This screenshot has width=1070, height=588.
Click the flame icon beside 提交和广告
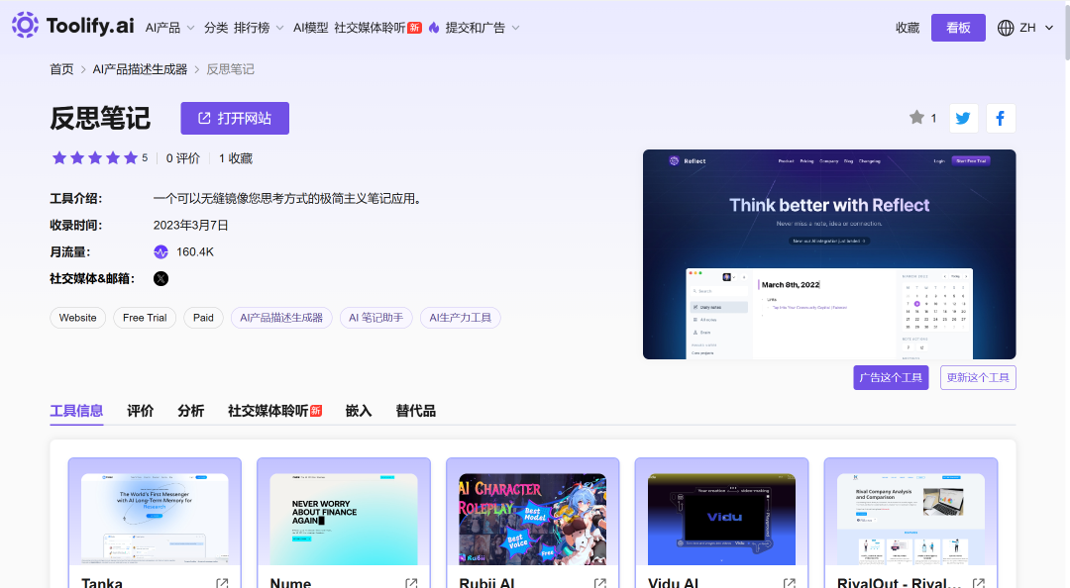pyautogui.click(x=434, y=28)
